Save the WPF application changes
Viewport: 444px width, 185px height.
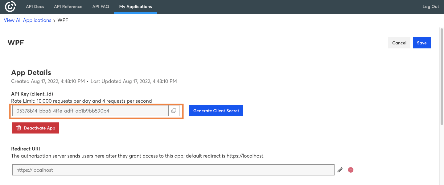(422, 43)
